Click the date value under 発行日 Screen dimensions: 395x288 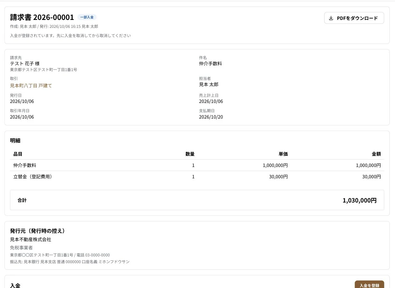click(22, 101)
